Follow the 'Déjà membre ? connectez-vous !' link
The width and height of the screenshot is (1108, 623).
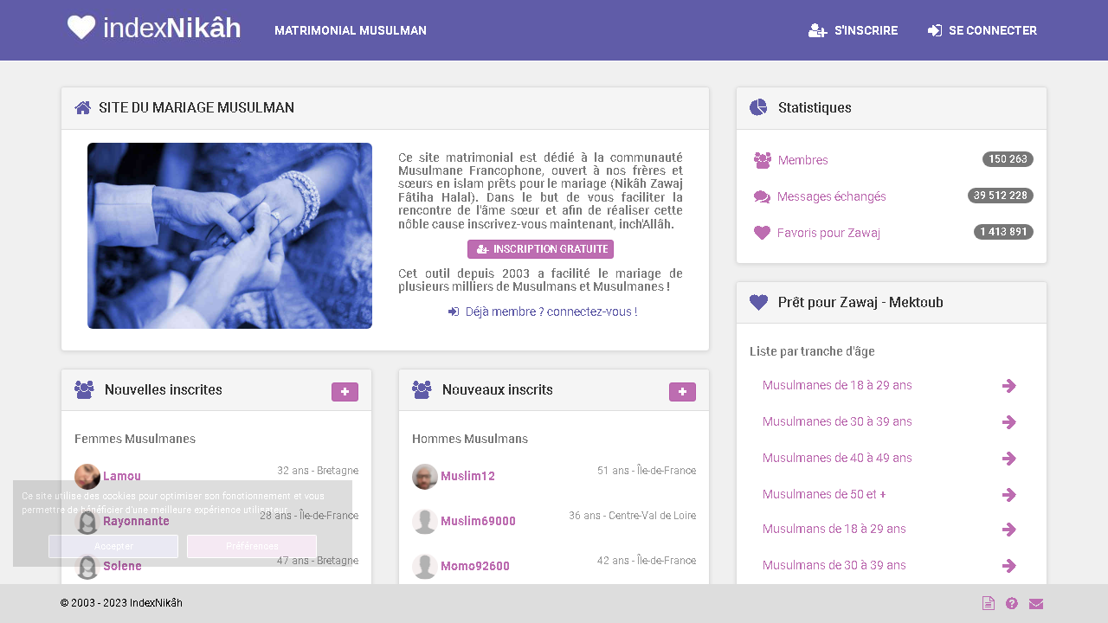pos(543,311)
